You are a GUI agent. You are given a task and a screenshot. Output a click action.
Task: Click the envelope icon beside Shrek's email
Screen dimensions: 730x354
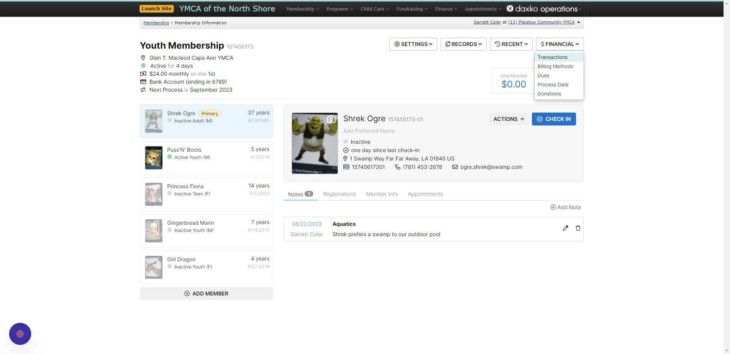point(455,167)
